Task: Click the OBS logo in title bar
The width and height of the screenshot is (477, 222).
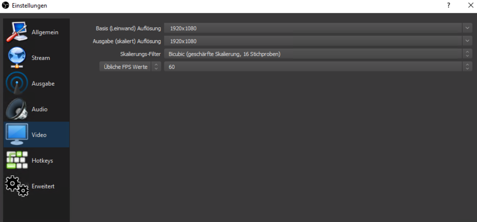Action: (6, 6)
